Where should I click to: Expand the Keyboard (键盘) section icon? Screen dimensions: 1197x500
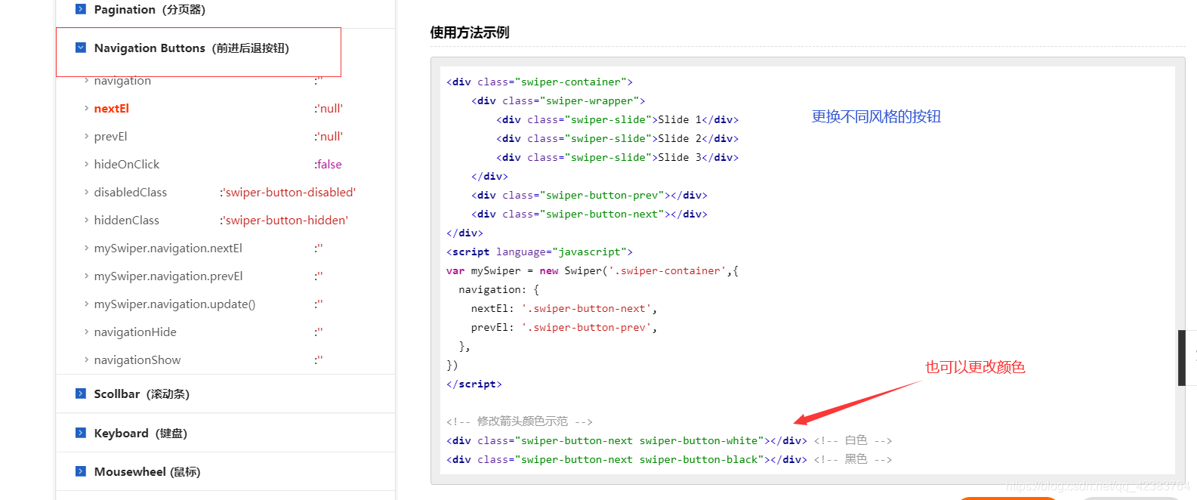point(81,433)
